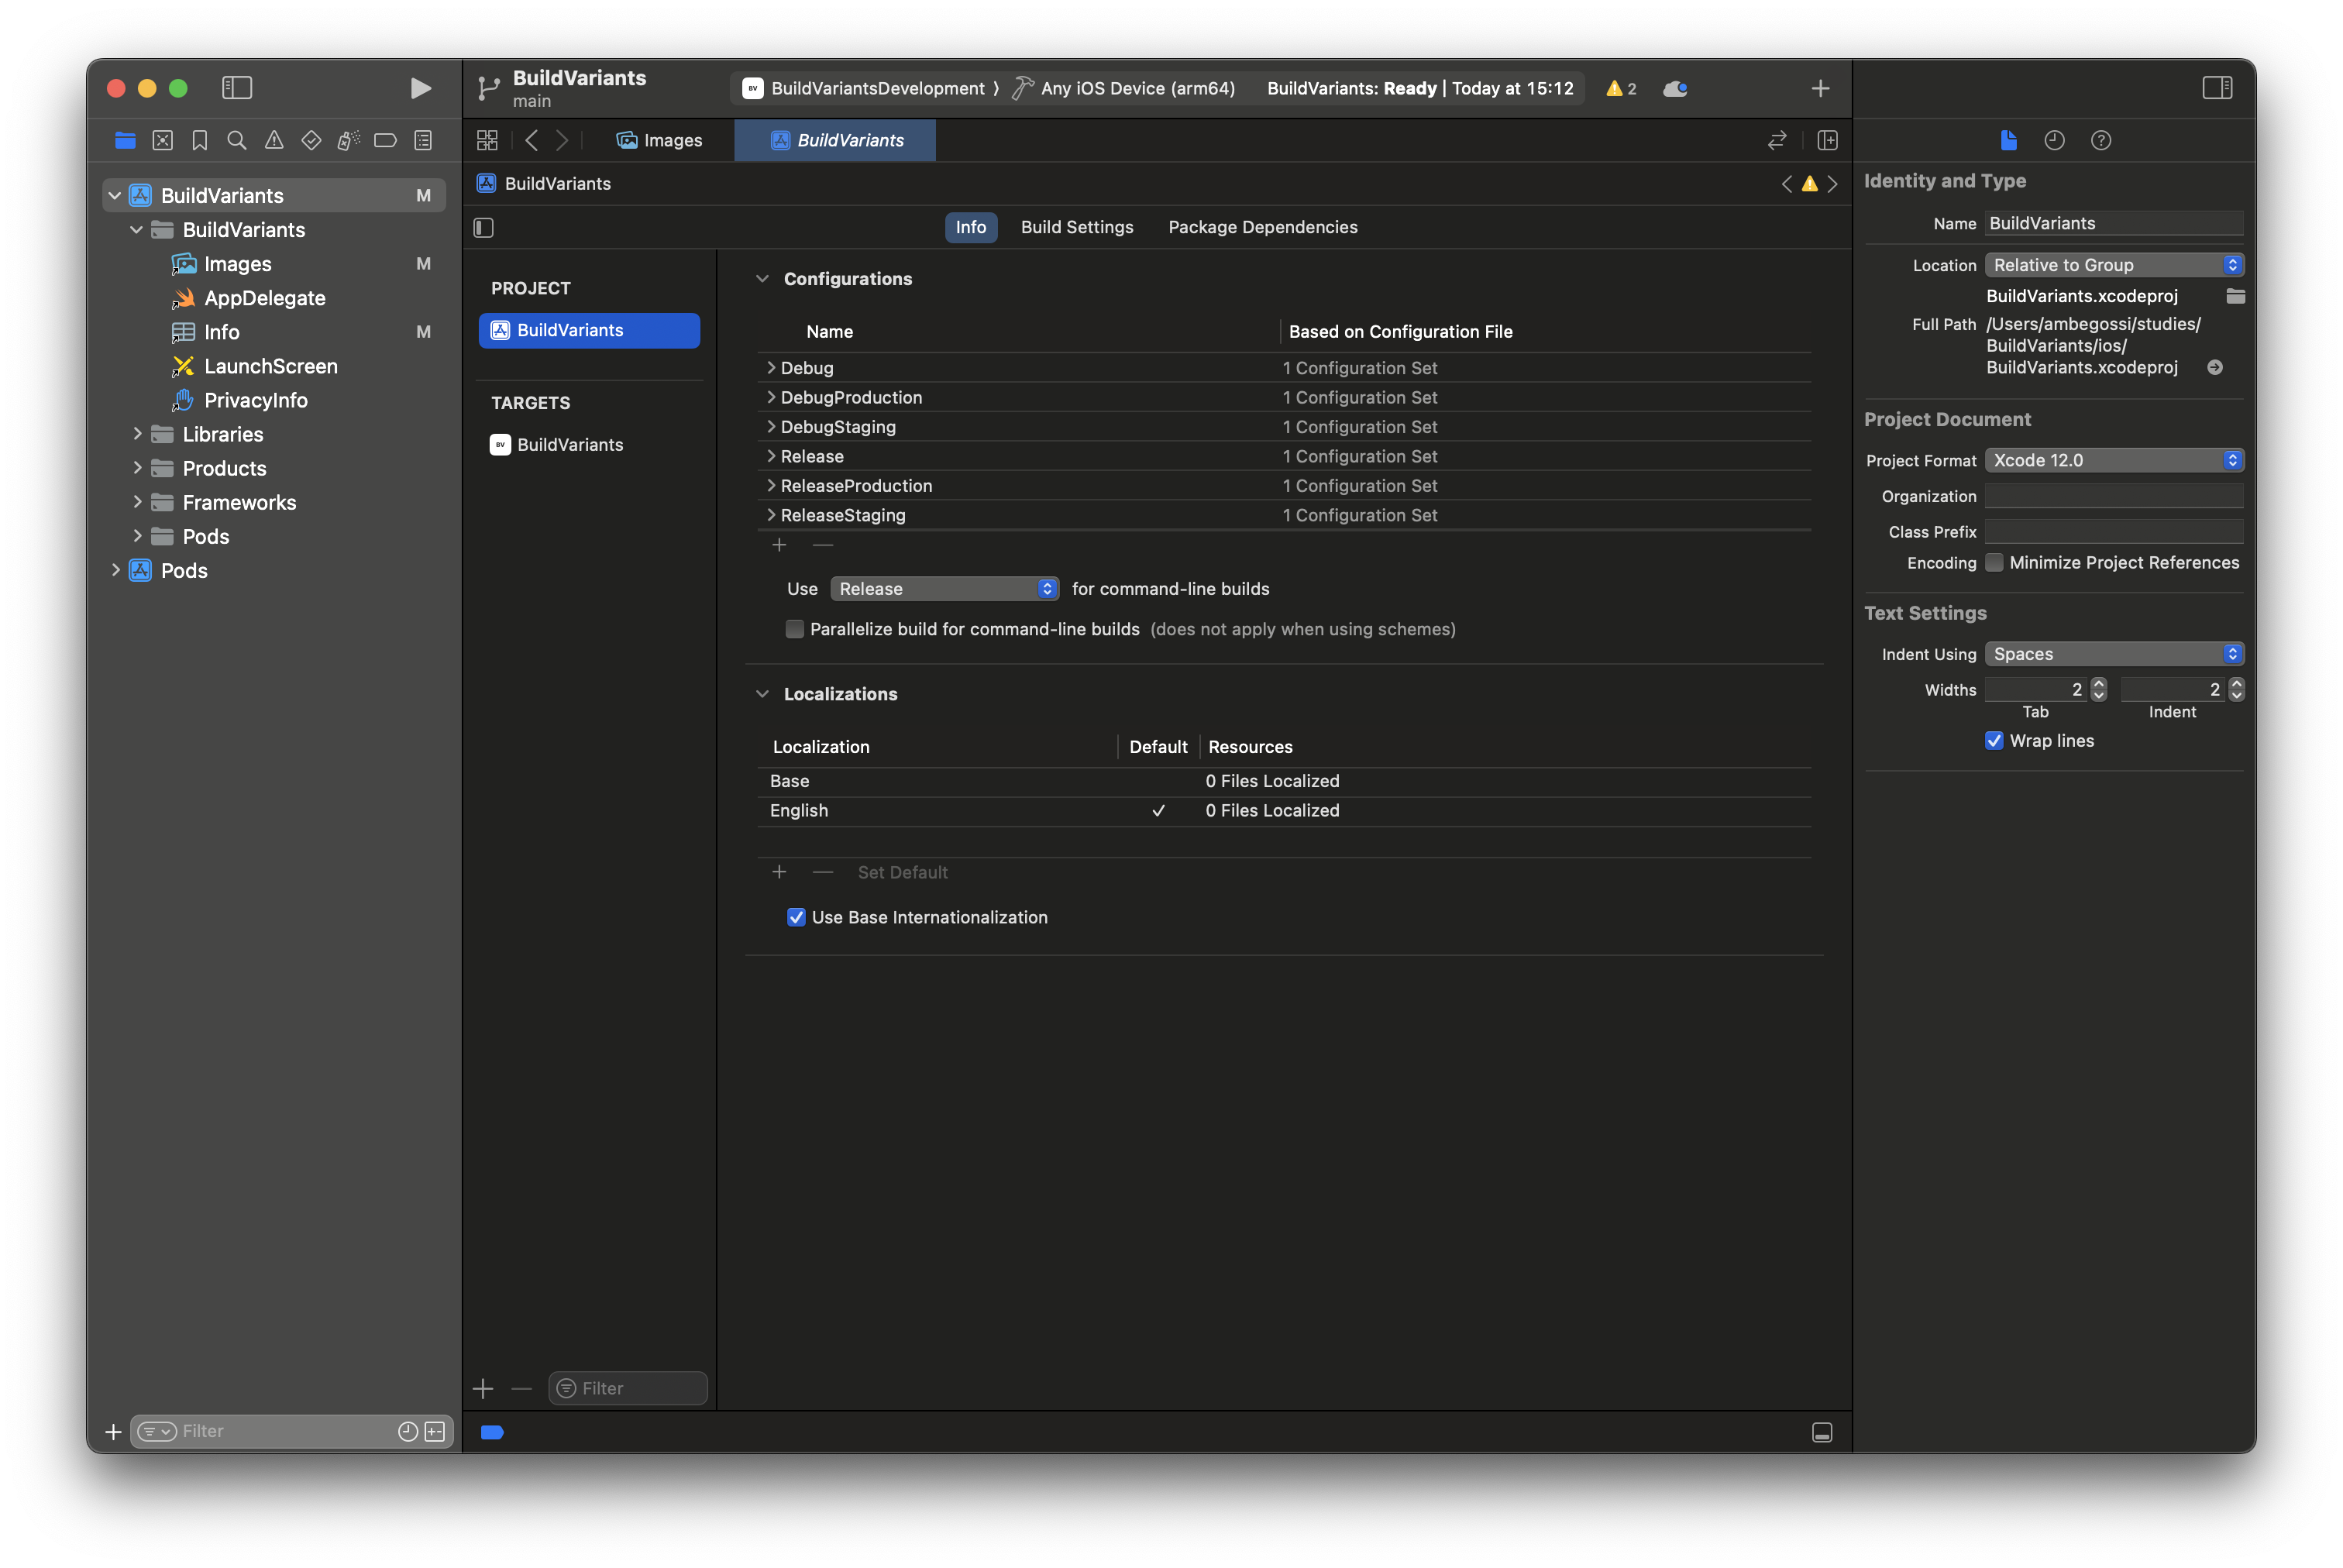Switch to Package Dependencies tab
The width and height of the screenshot is (2343, 1568).
[x=1262, y=227]
